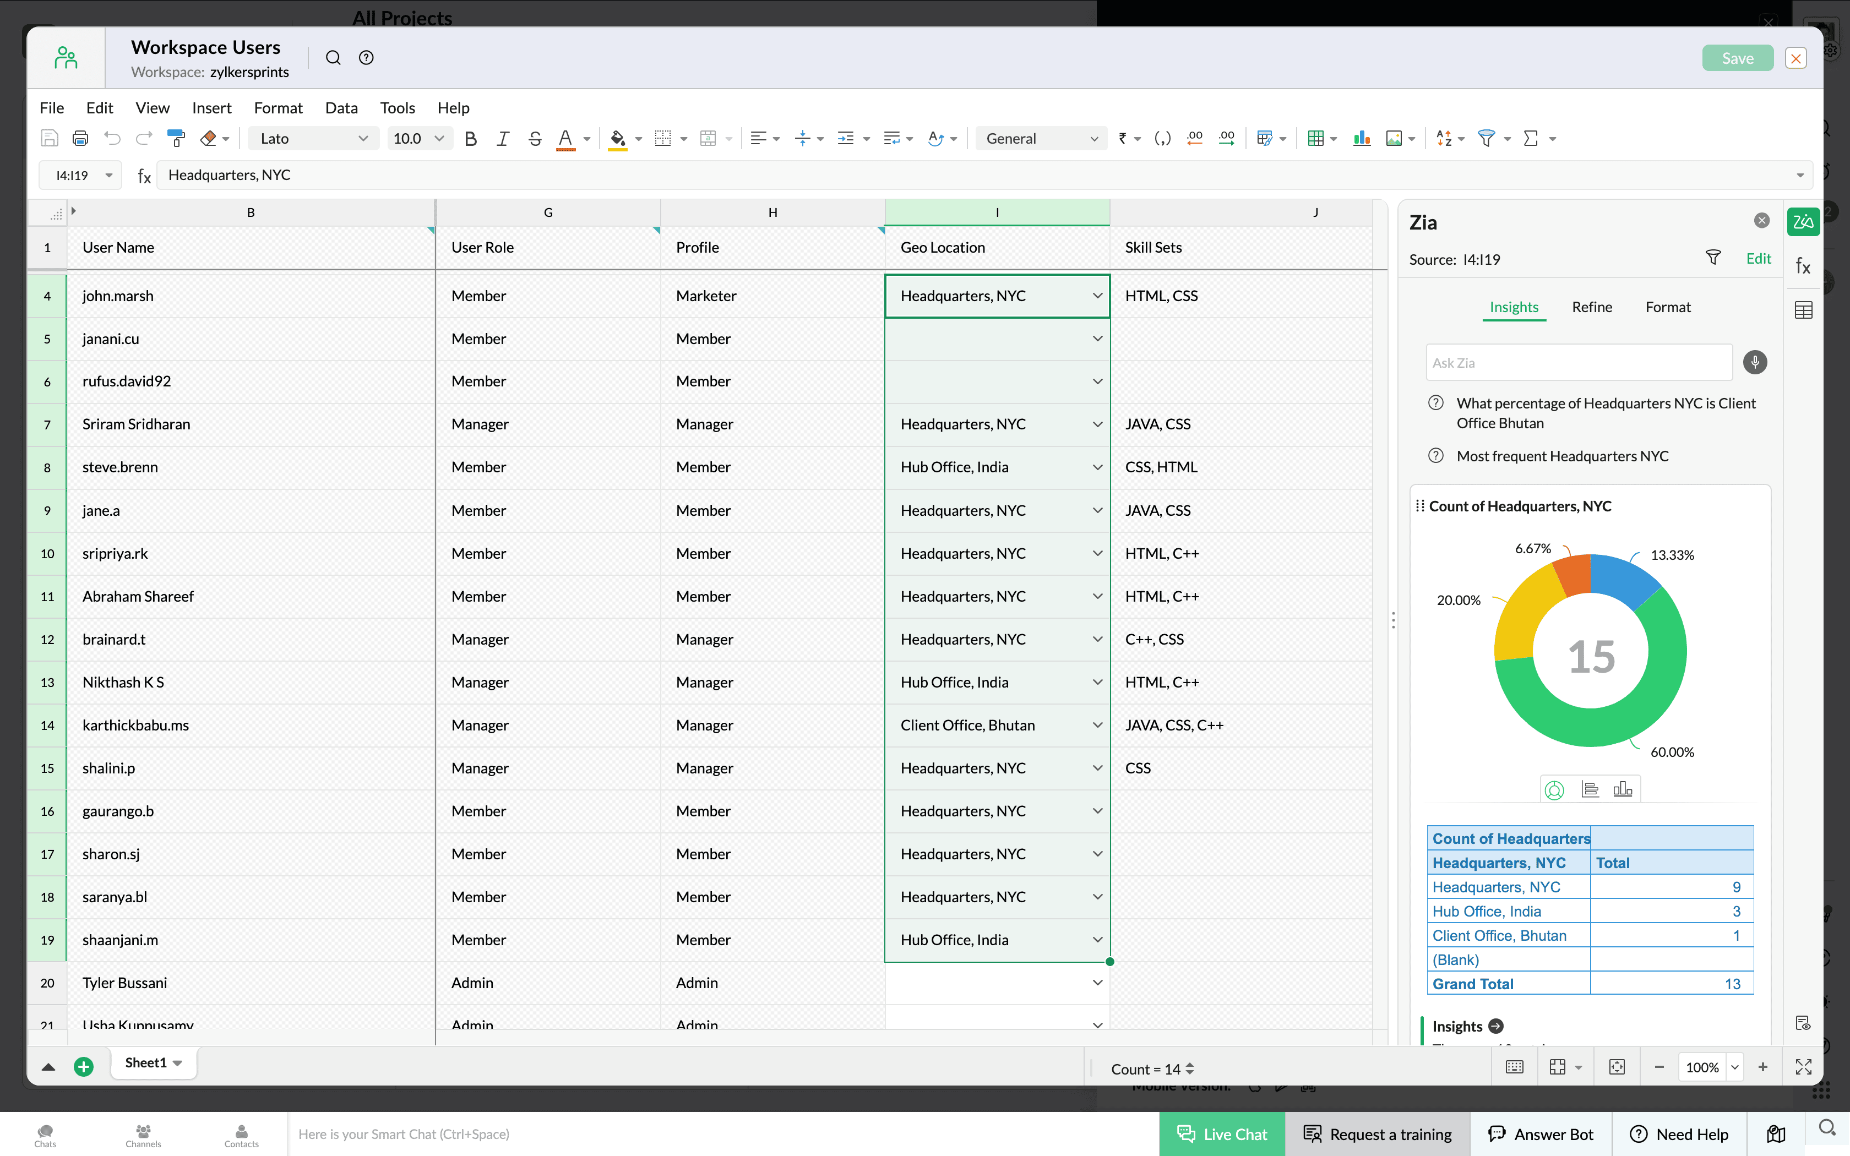This screenshot has width=1850, height=1156.
Task: Open the General number format dropdown
Action: tap(1041, 138)
